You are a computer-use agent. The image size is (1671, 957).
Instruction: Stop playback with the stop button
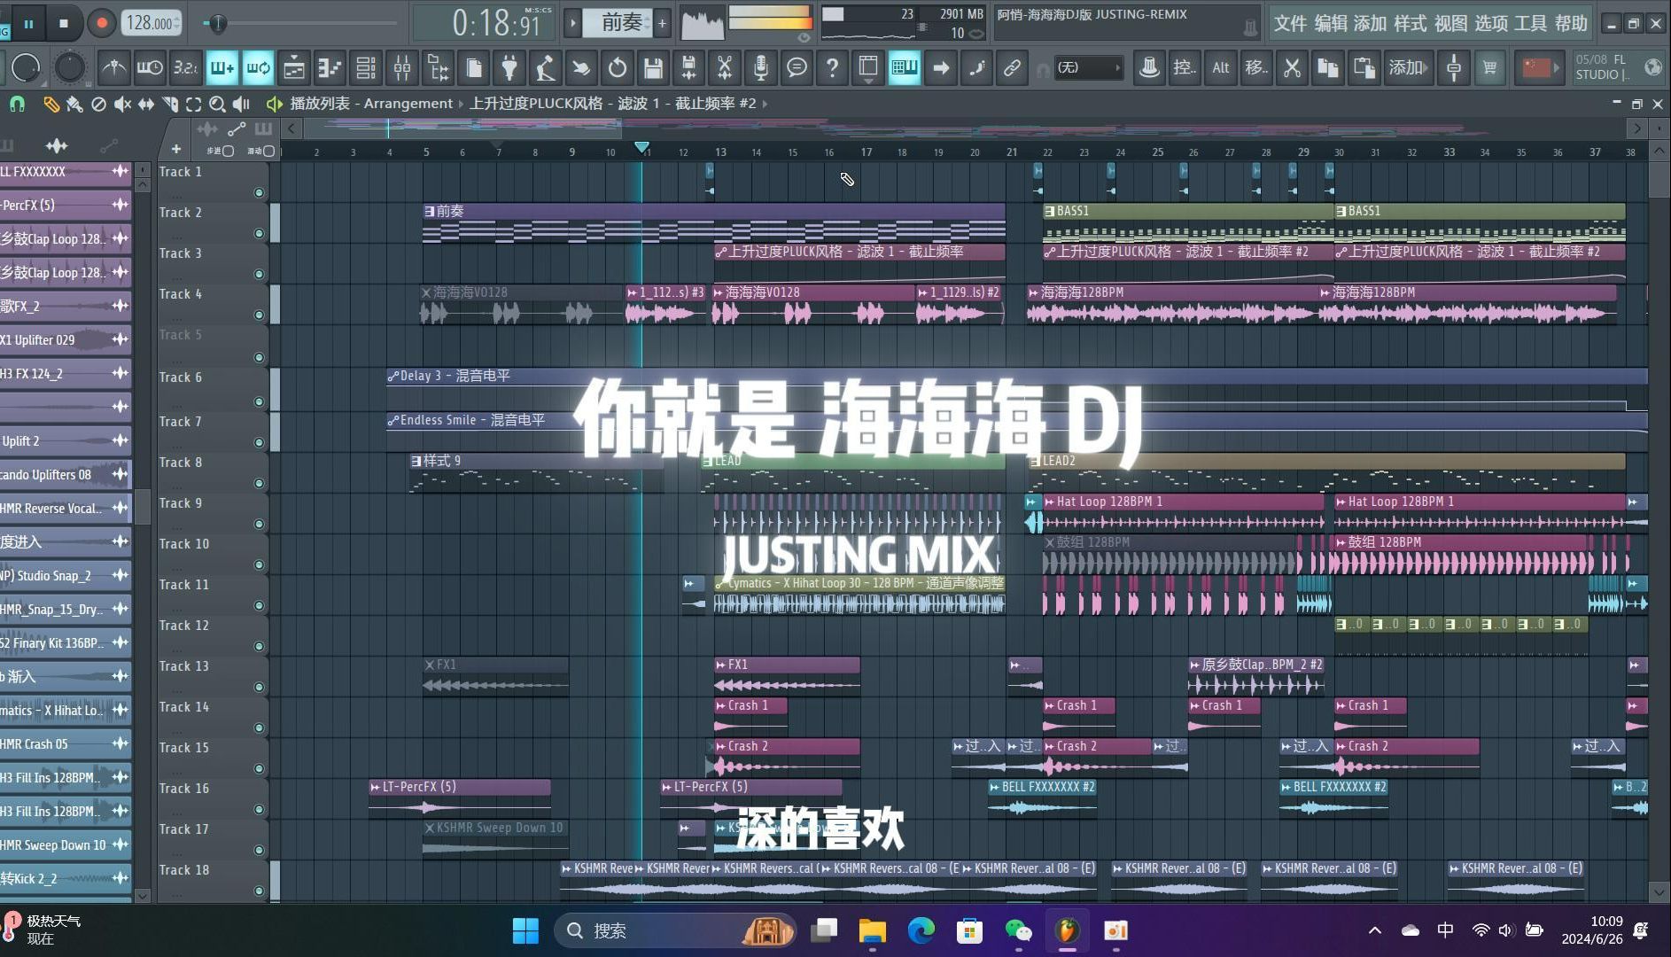pos(64,24)
